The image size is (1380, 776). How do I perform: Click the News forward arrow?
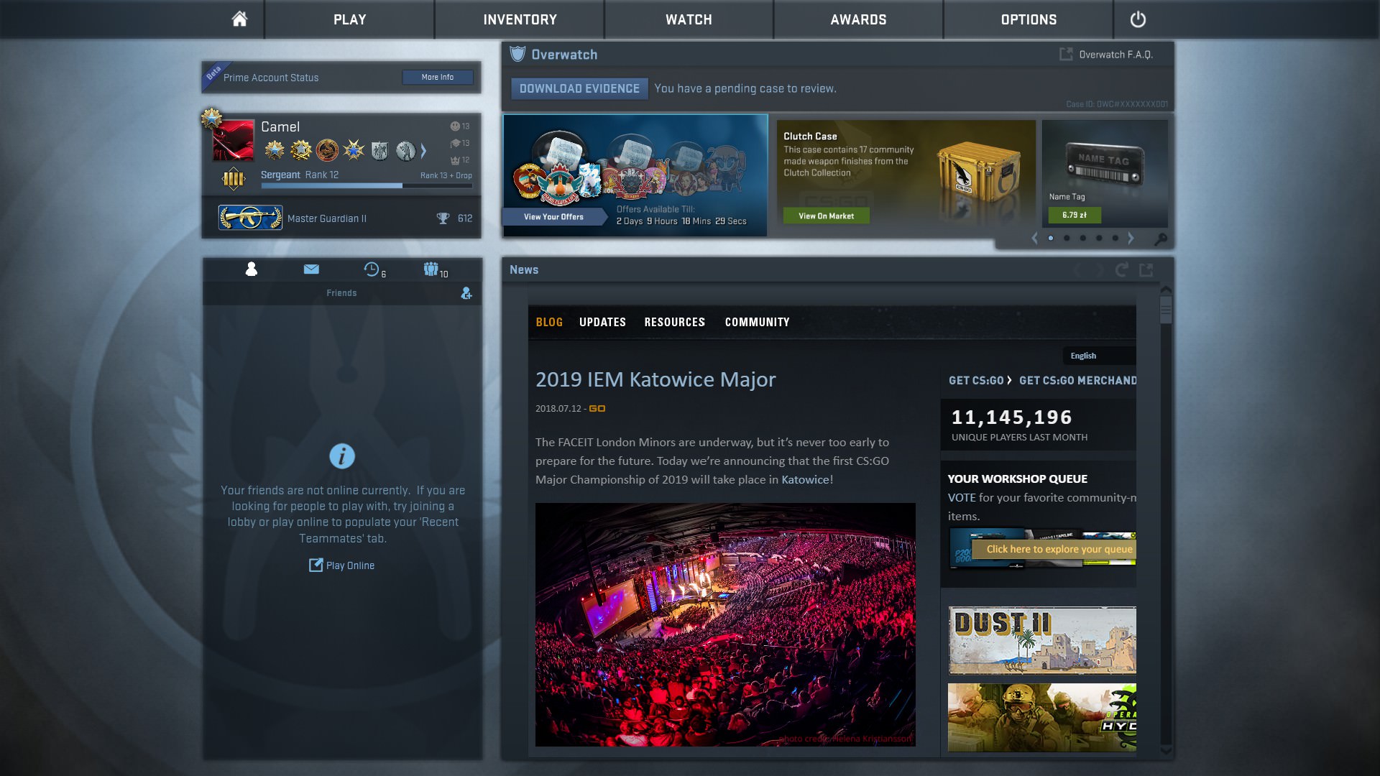click(x=1098, y=270)
